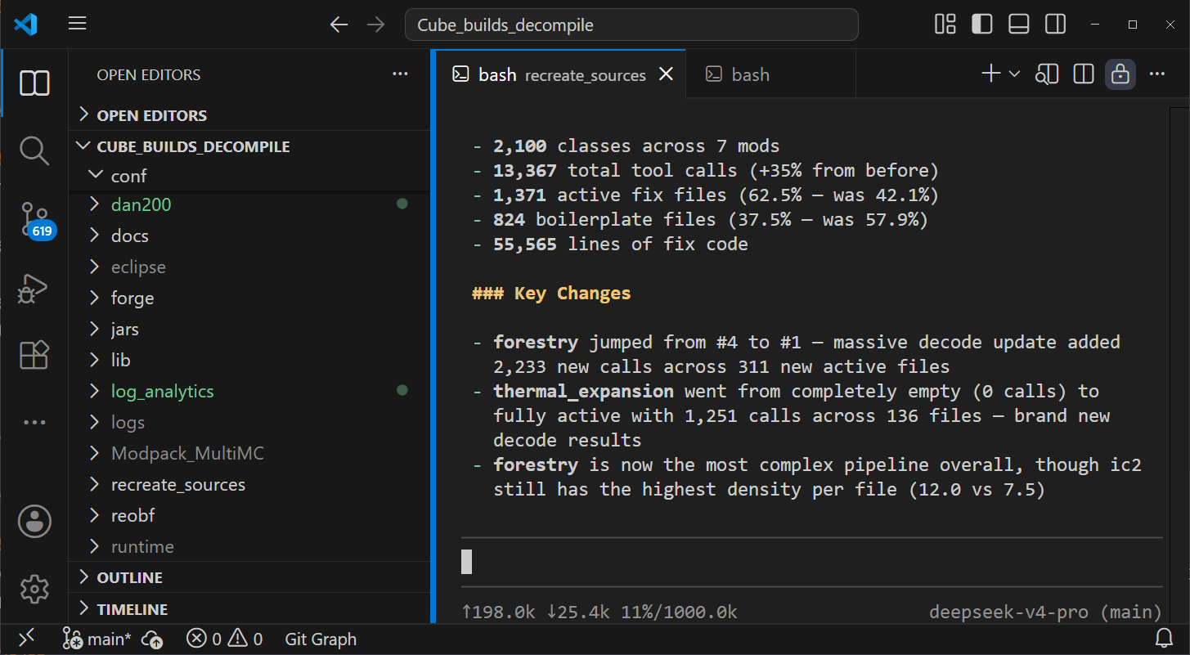This screenshot has width=1190, height=655.
Task: Open the Extensions view
Action: click(x=34, y=355)
